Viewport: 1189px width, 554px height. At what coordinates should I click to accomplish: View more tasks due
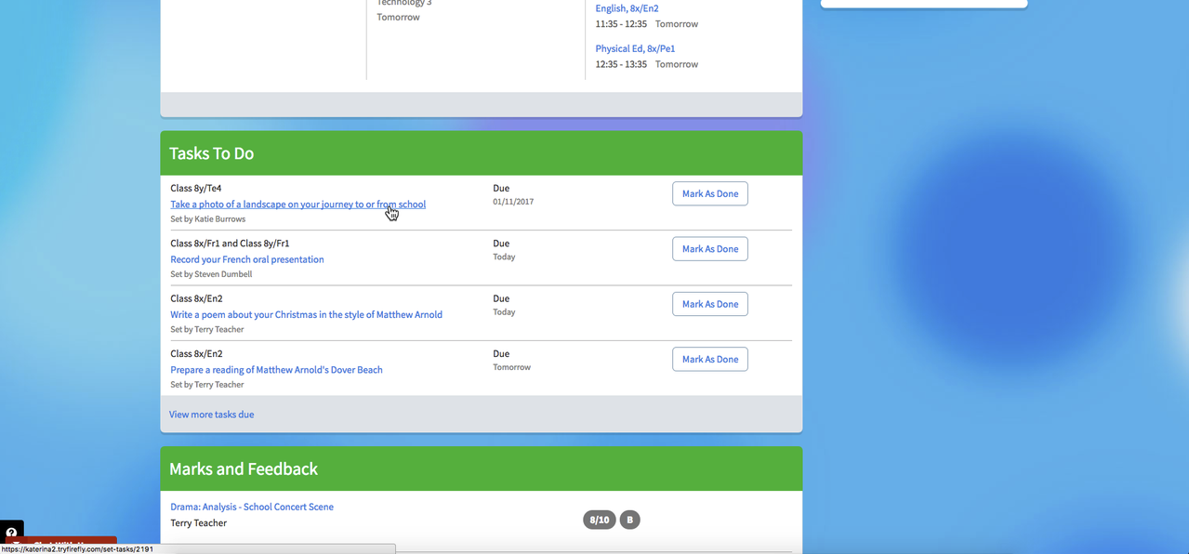pyautogui.click(x=211, y=414)
